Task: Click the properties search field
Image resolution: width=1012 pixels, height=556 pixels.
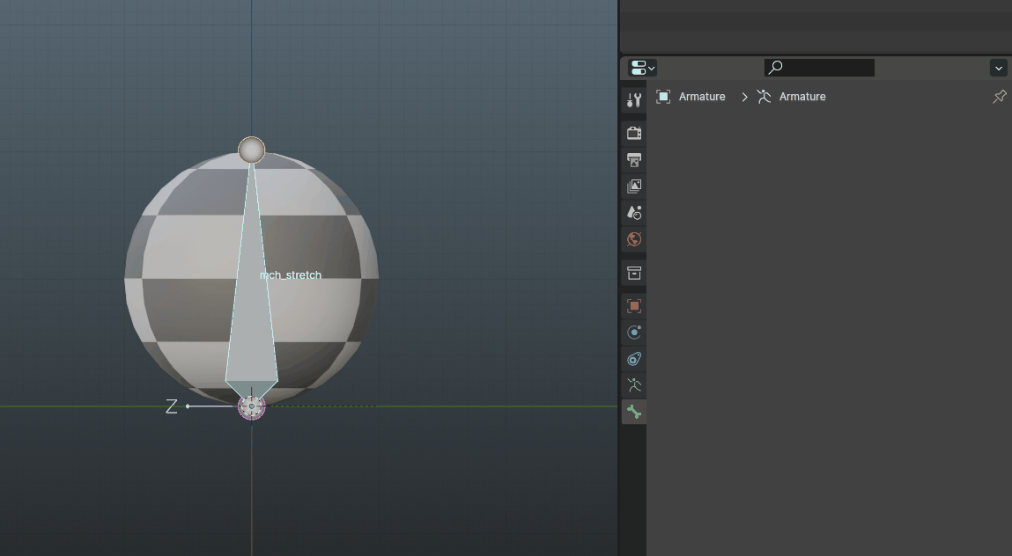Action: pos(819,68)
